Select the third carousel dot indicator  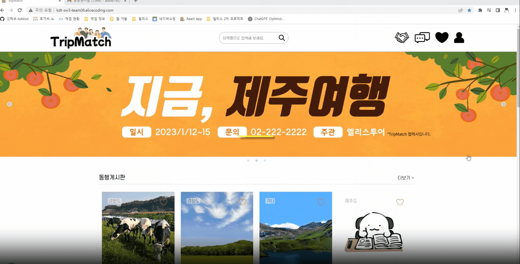click(x=265, y=161)
